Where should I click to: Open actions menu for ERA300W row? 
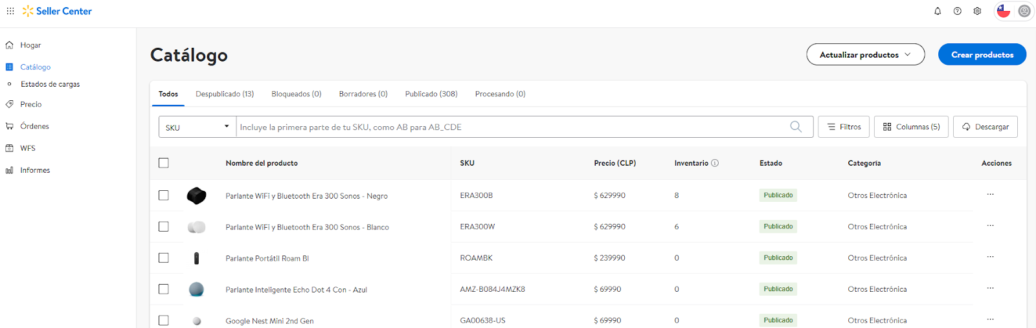pyautogui.click(x=990, y=226)
